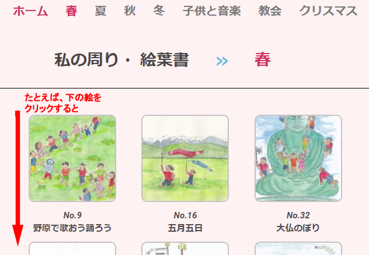Open the クリスマス page
369x255 pixels.
[x=328, y=11]
